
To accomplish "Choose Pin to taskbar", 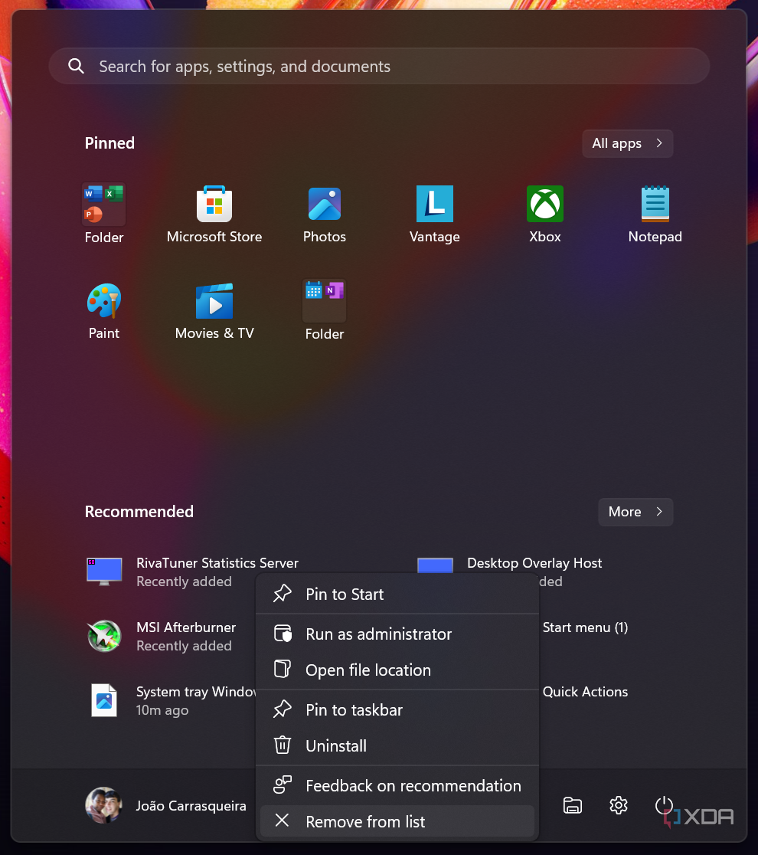I will 397,709.
